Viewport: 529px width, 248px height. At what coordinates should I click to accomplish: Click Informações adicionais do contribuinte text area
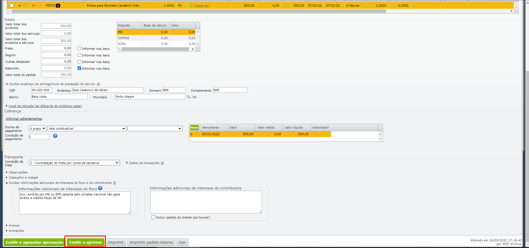click(206, 202)
